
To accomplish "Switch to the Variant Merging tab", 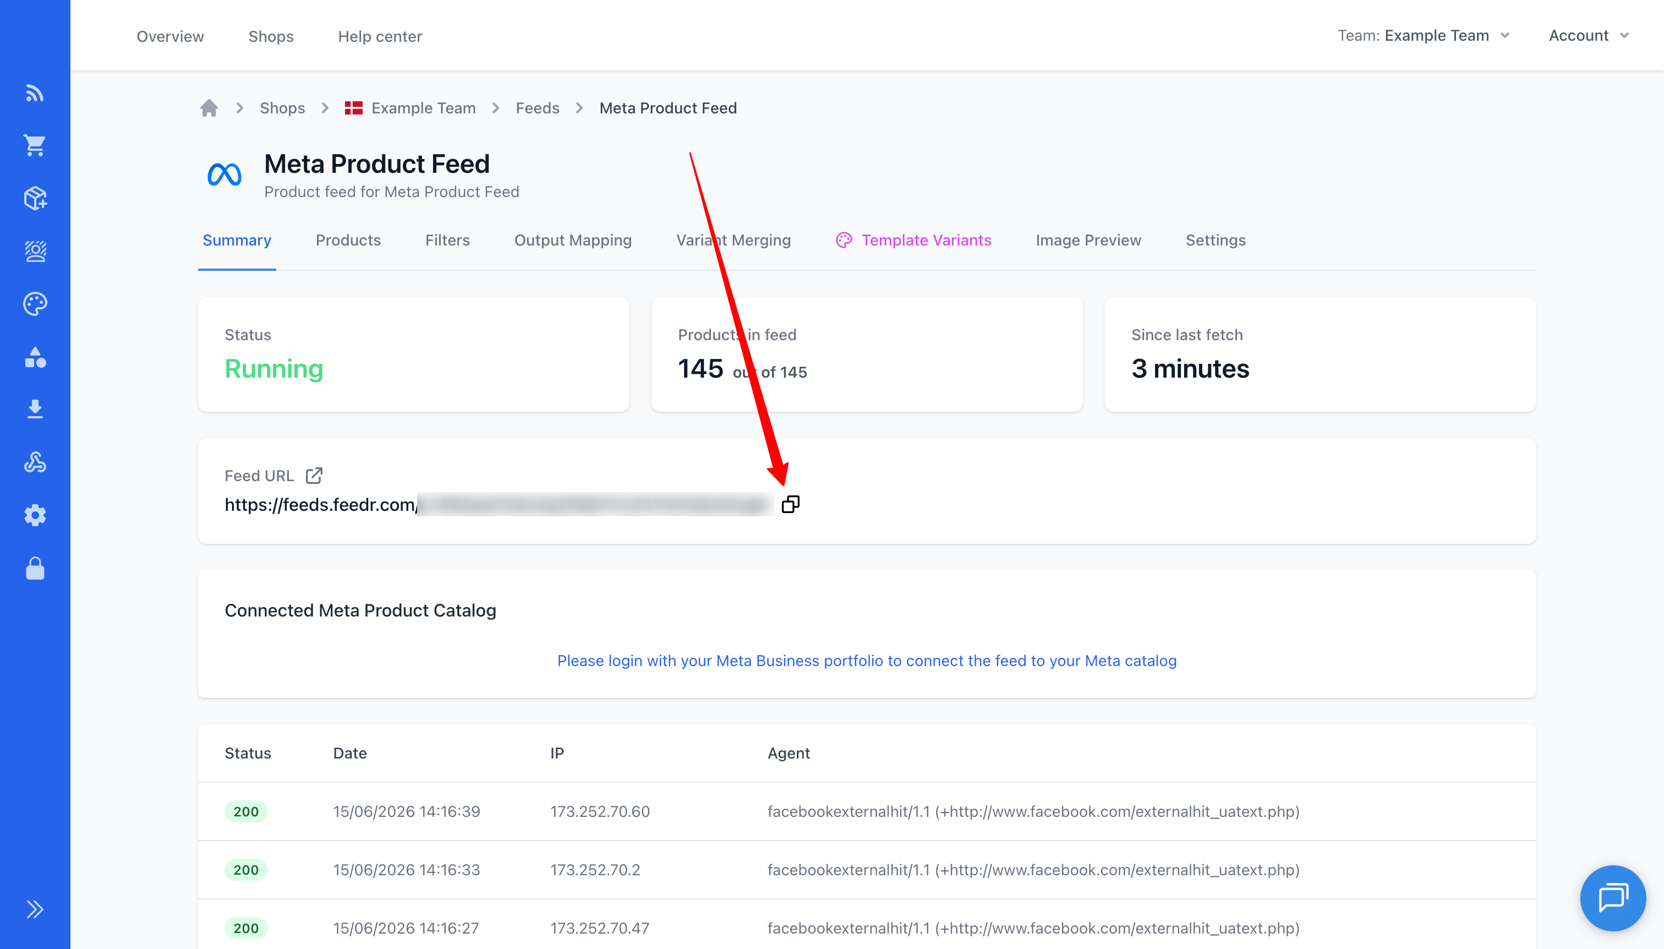I will pos(733,240).
